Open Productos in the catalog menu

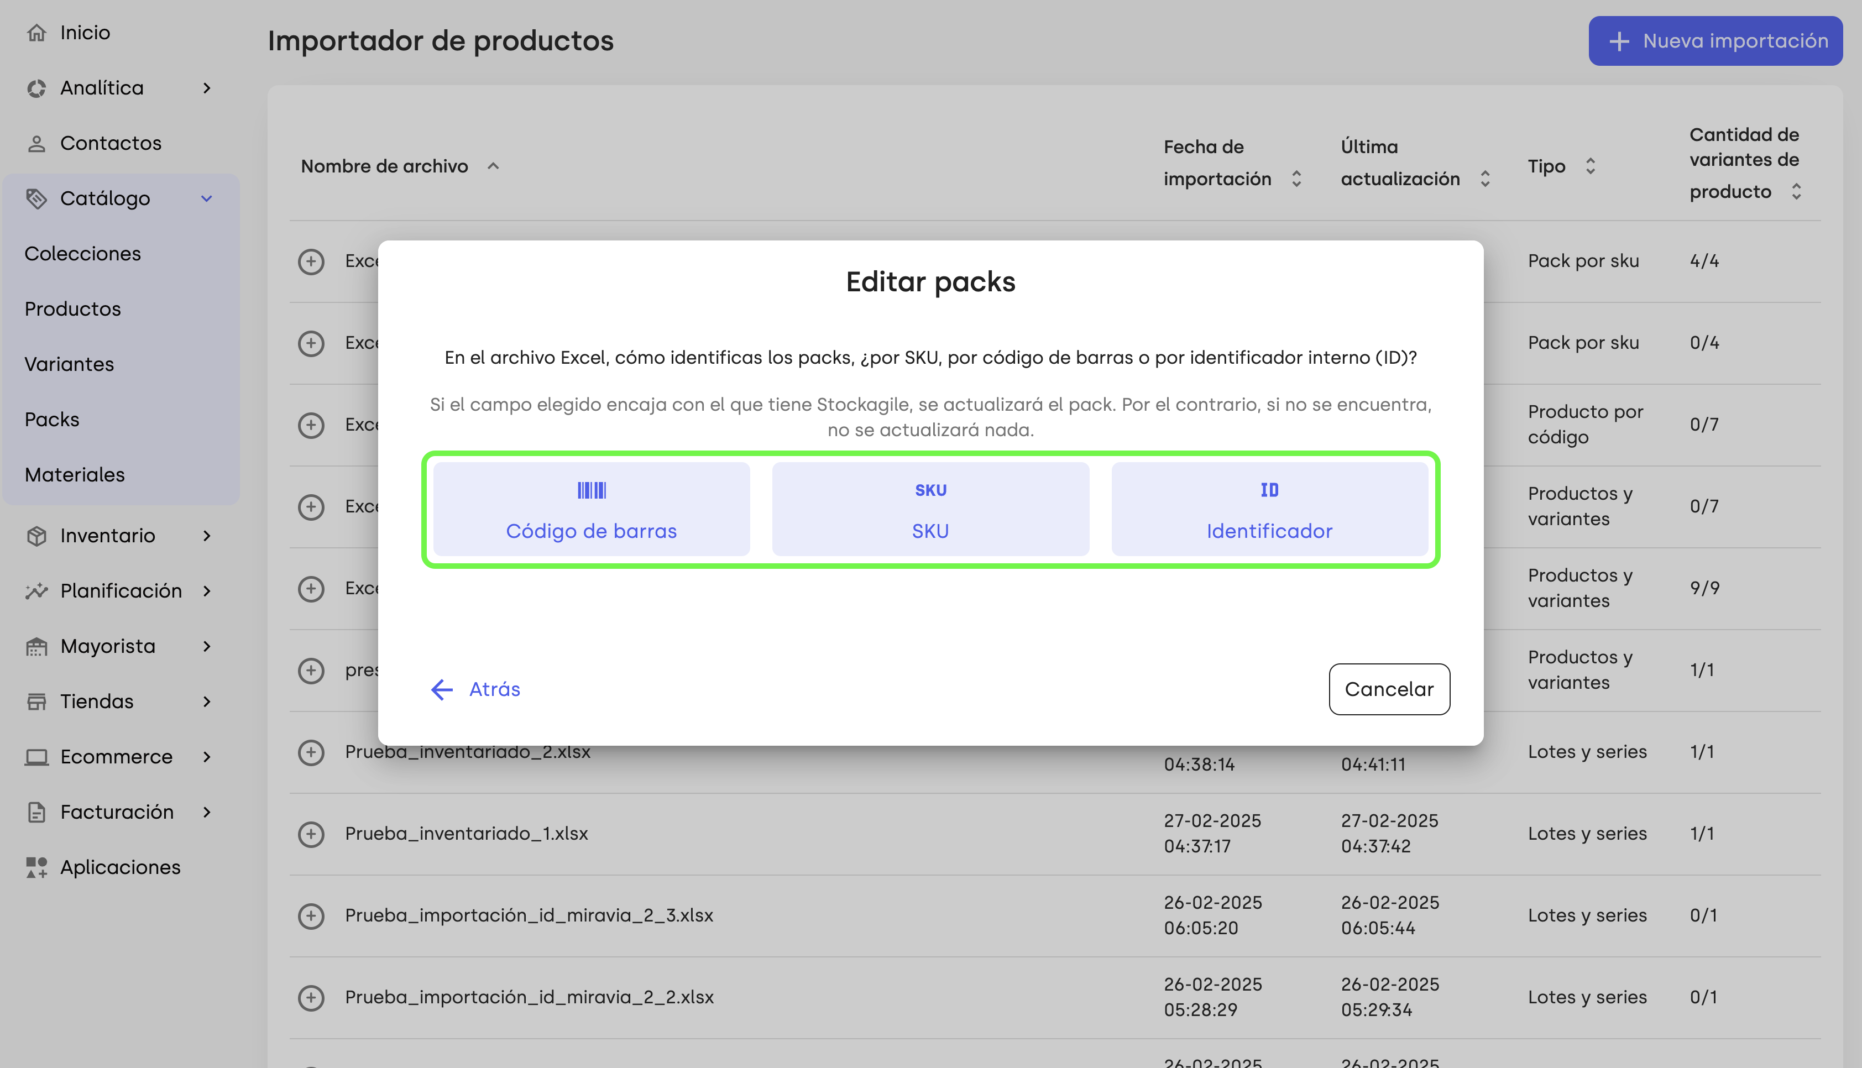coord(72,309)
